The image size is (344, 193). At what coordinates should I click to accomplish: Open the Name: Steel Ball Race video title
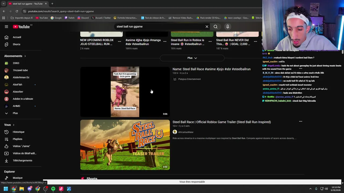[x=212, y=69]
